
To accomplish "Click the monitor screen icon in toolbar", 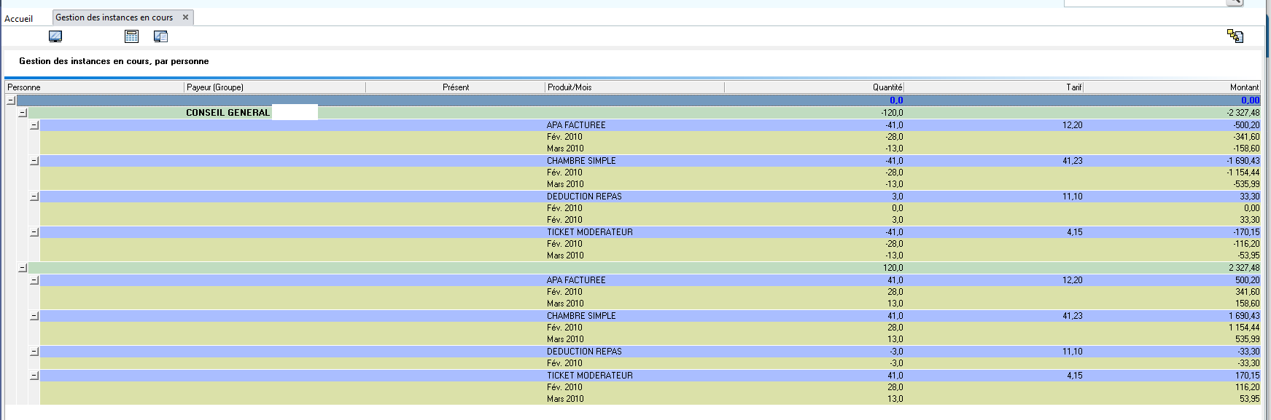I will (55, 36).
